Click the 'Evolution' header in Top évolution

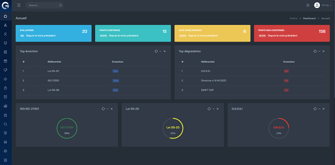[x=118, y=62]
